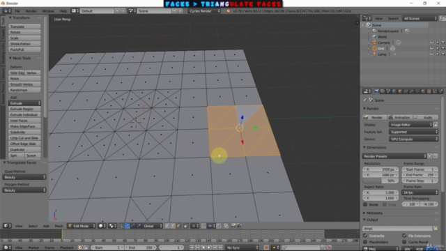Image resolution: width=446 pixels, height=251 pixels.
Task: Open the Modifiers wrench tab
Action: pos(411,91)
